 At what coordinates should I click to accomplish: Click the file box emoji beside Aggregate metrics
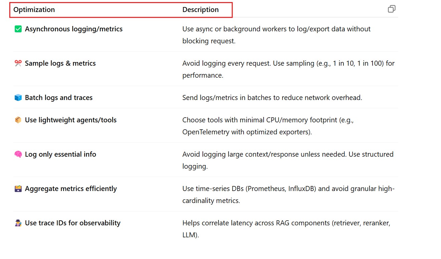[x=18, y=189]
